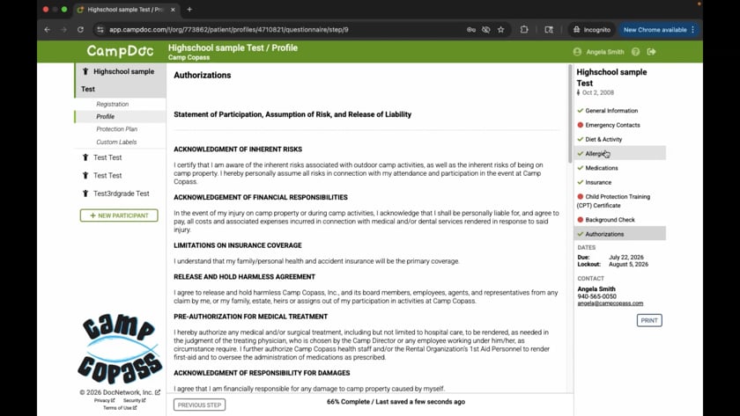Click the password key icon in address bar
The image size is (740, 416).
coord(471,30)
